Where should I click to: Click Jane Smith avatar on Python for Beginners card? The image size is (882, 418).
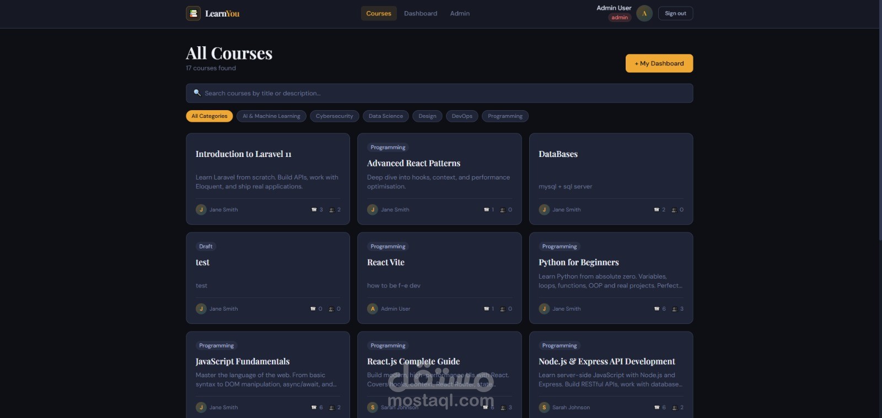(544, 308)
